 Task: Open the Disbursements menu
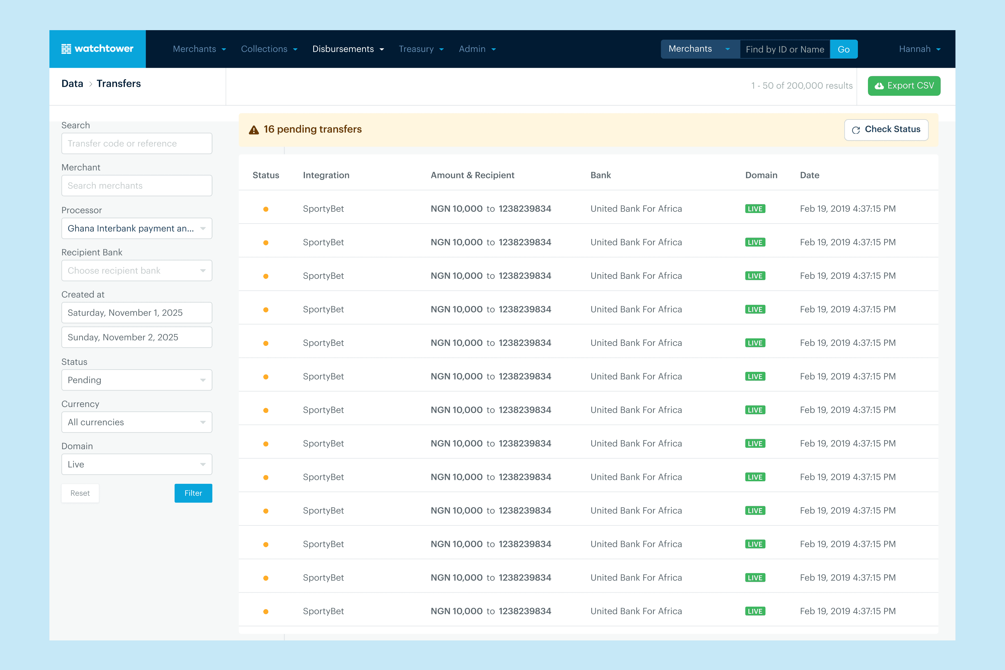[348, 49]
